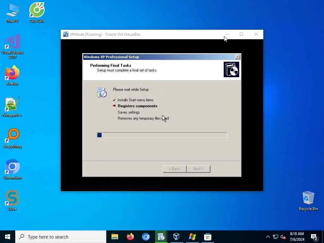Click the taskbar search box

point(60,237)
